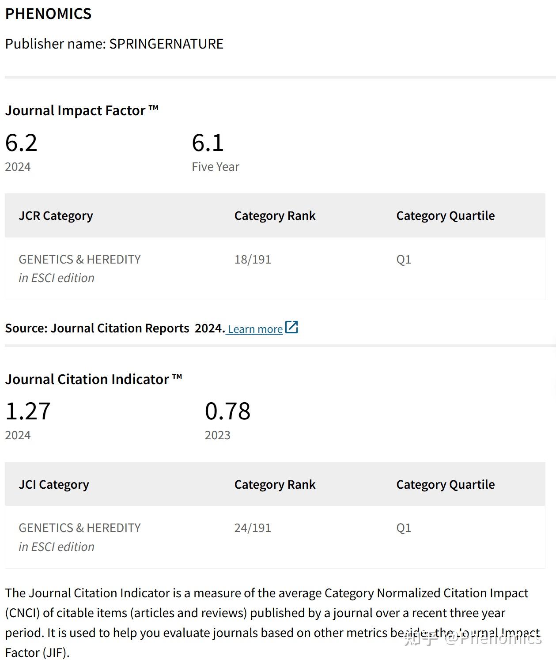Click the 6.2 impact factor value
Image resolution: width=556 pixels, height=660 pixels.
(x=21, y=143)
